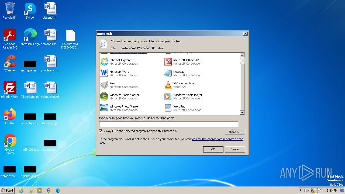Select problemrich desktop Word document
Screen dimensions: 345x194
tap(50, 64)
